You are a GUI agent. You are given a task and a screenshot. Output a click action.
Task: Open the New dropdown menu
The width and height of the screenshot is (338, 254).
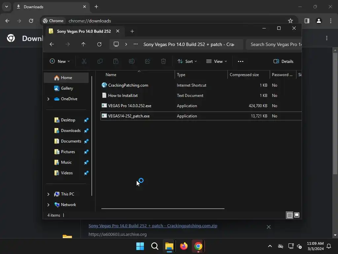[x=60, y=61]
